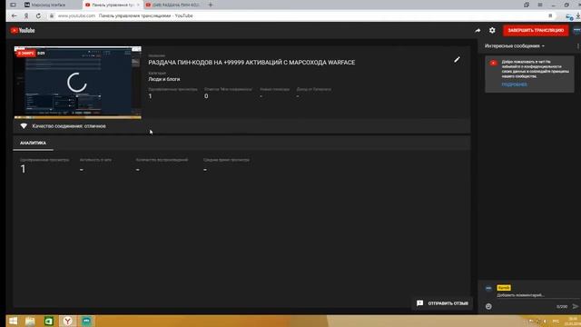
Task: Open chat options three-dot menu
Action: [x=578, y=46]
